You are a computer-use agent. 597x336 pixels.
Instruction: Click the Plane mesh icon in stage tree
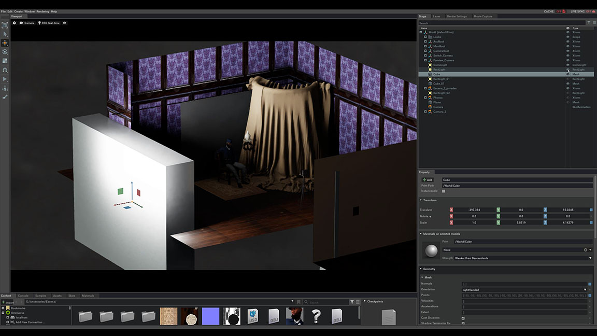(x=430, y=102)
